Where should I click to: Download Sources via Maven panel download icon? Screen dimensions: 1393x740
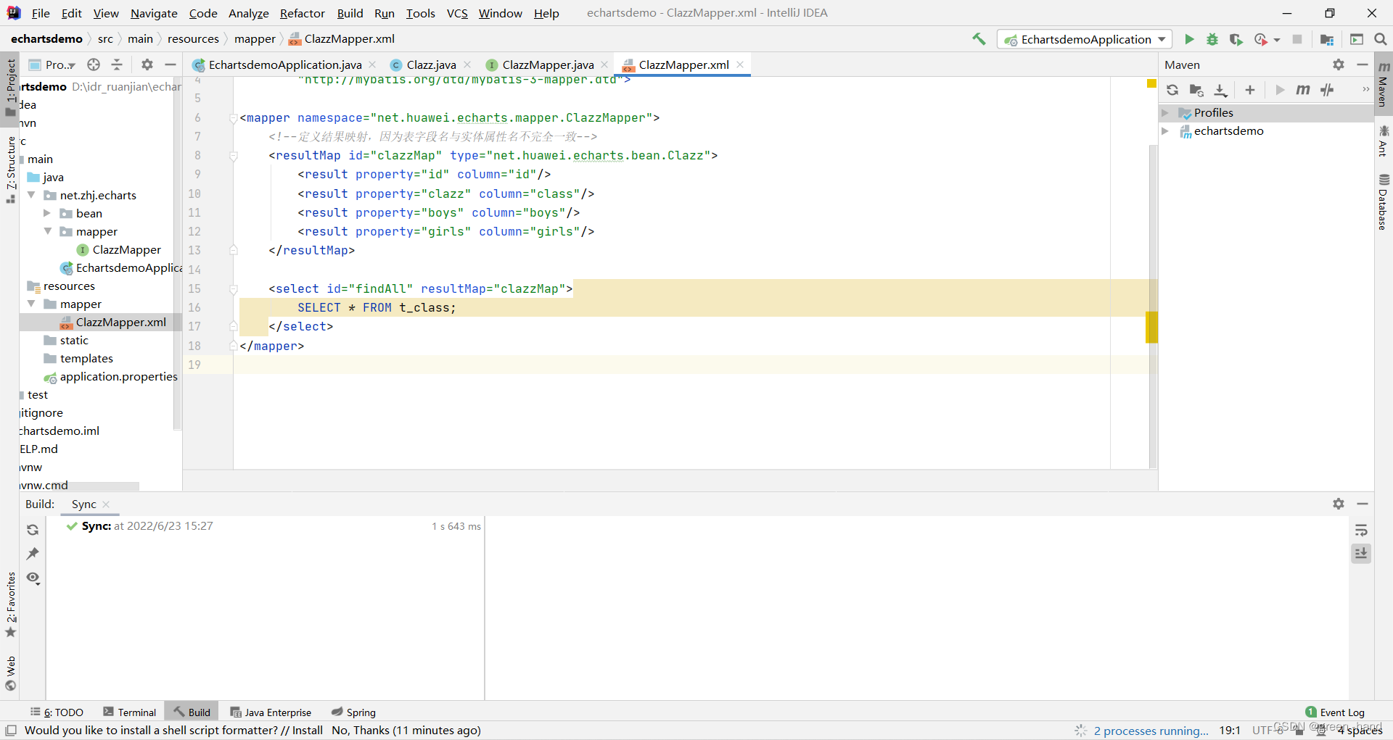pos(1220,90)
